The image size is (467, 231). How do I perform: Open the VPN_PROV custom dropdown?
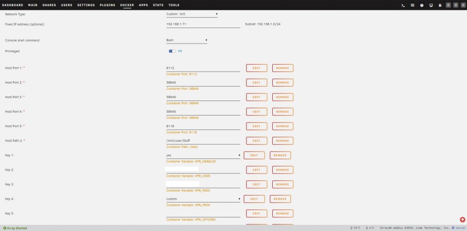(x=203, y=199)
